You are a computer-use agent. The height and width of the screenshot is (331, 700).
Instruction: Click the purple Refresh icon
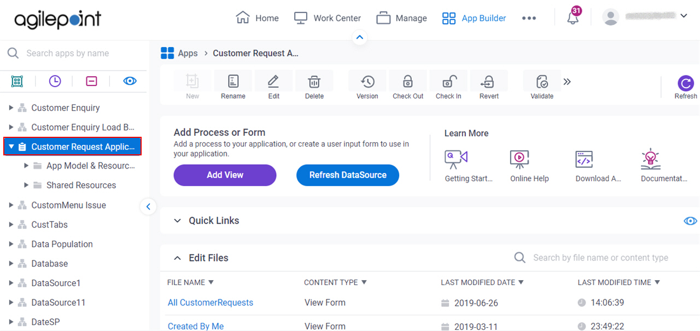[686, 83]
